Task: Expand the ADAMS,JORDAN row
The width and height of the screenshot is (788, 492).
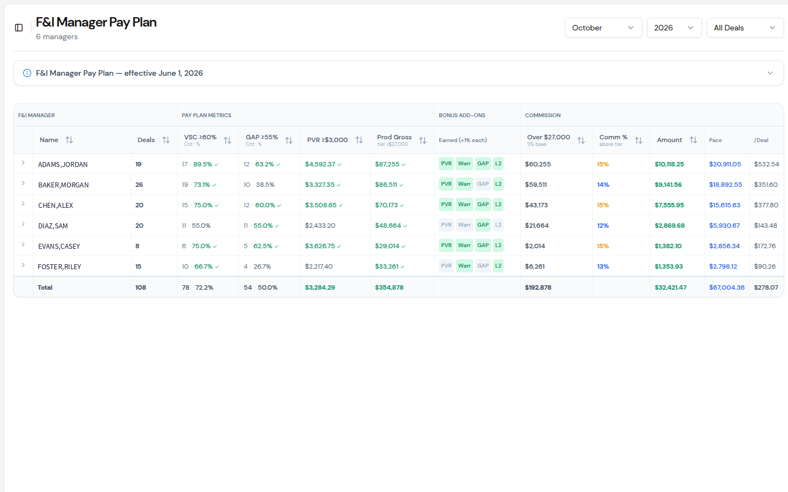Action: click(x=23, y=163)
